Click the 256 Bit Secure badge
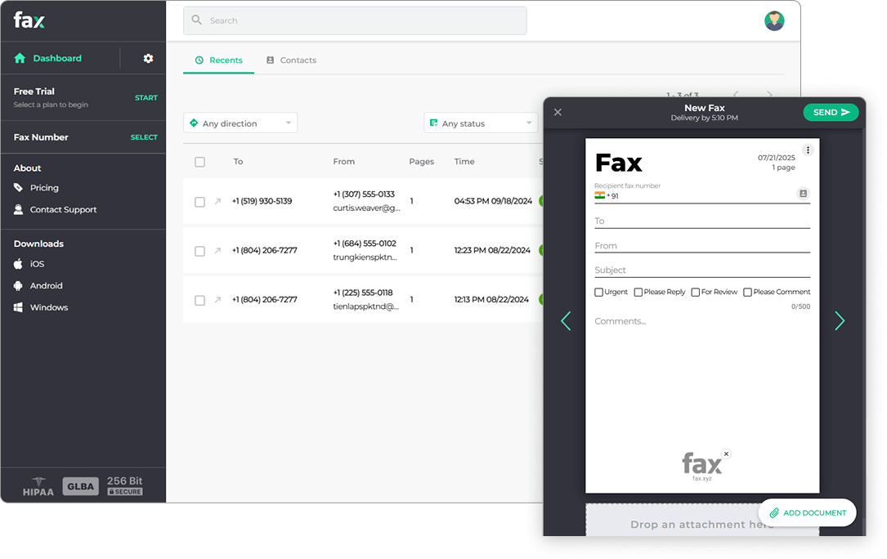This screenshot has width=887, height=559. [125, 485]
